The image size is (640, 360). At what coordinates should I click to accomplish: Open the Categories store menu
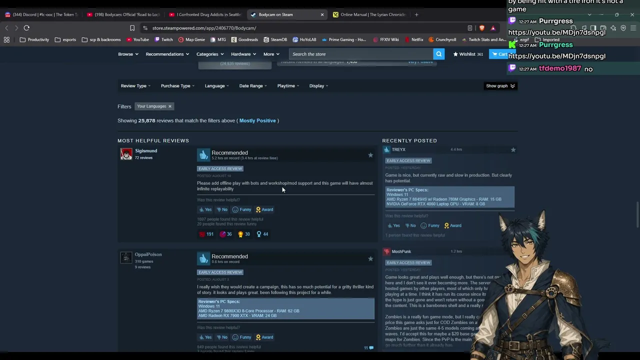(x=209, y=54)
